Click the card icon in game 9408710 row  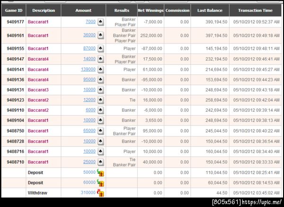tap(101, 162)
